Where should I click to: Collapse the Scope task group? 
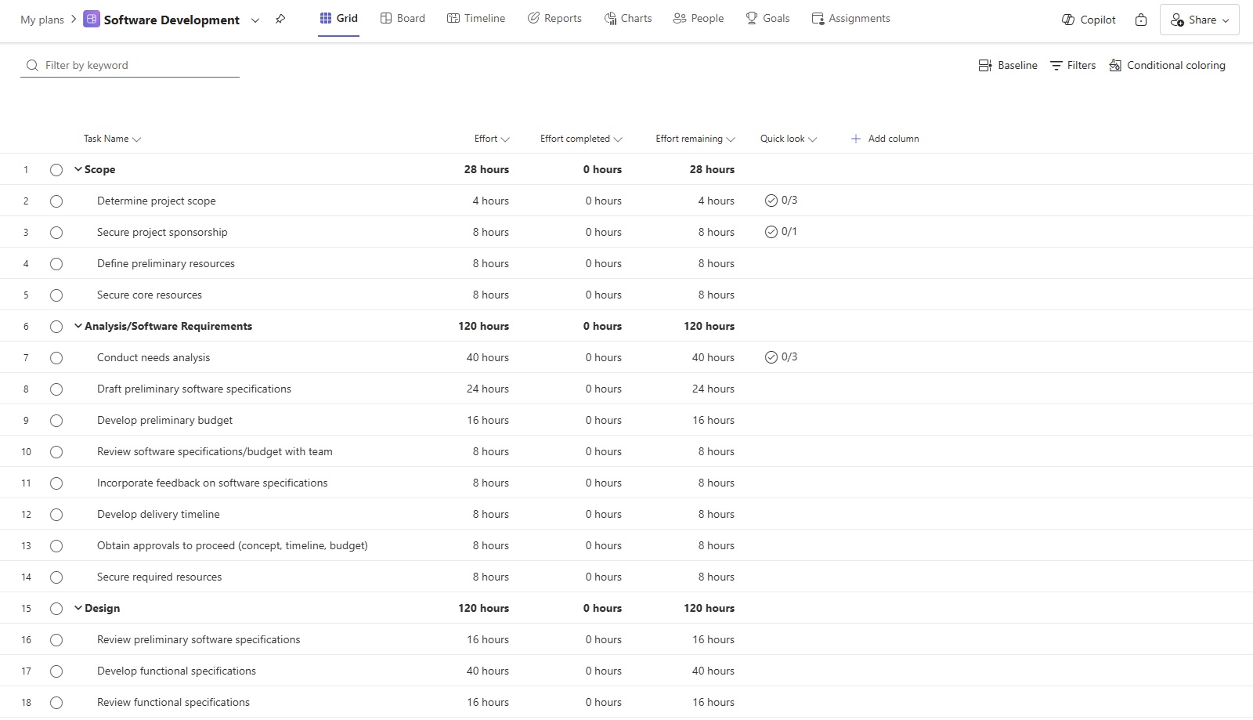click(x=78, y=169)
